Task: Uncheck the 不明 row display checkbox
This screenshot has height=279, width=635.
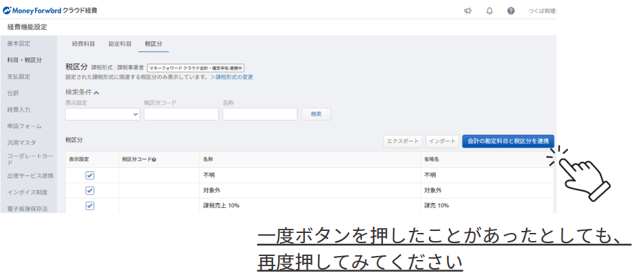Action: tap(90, 175)
